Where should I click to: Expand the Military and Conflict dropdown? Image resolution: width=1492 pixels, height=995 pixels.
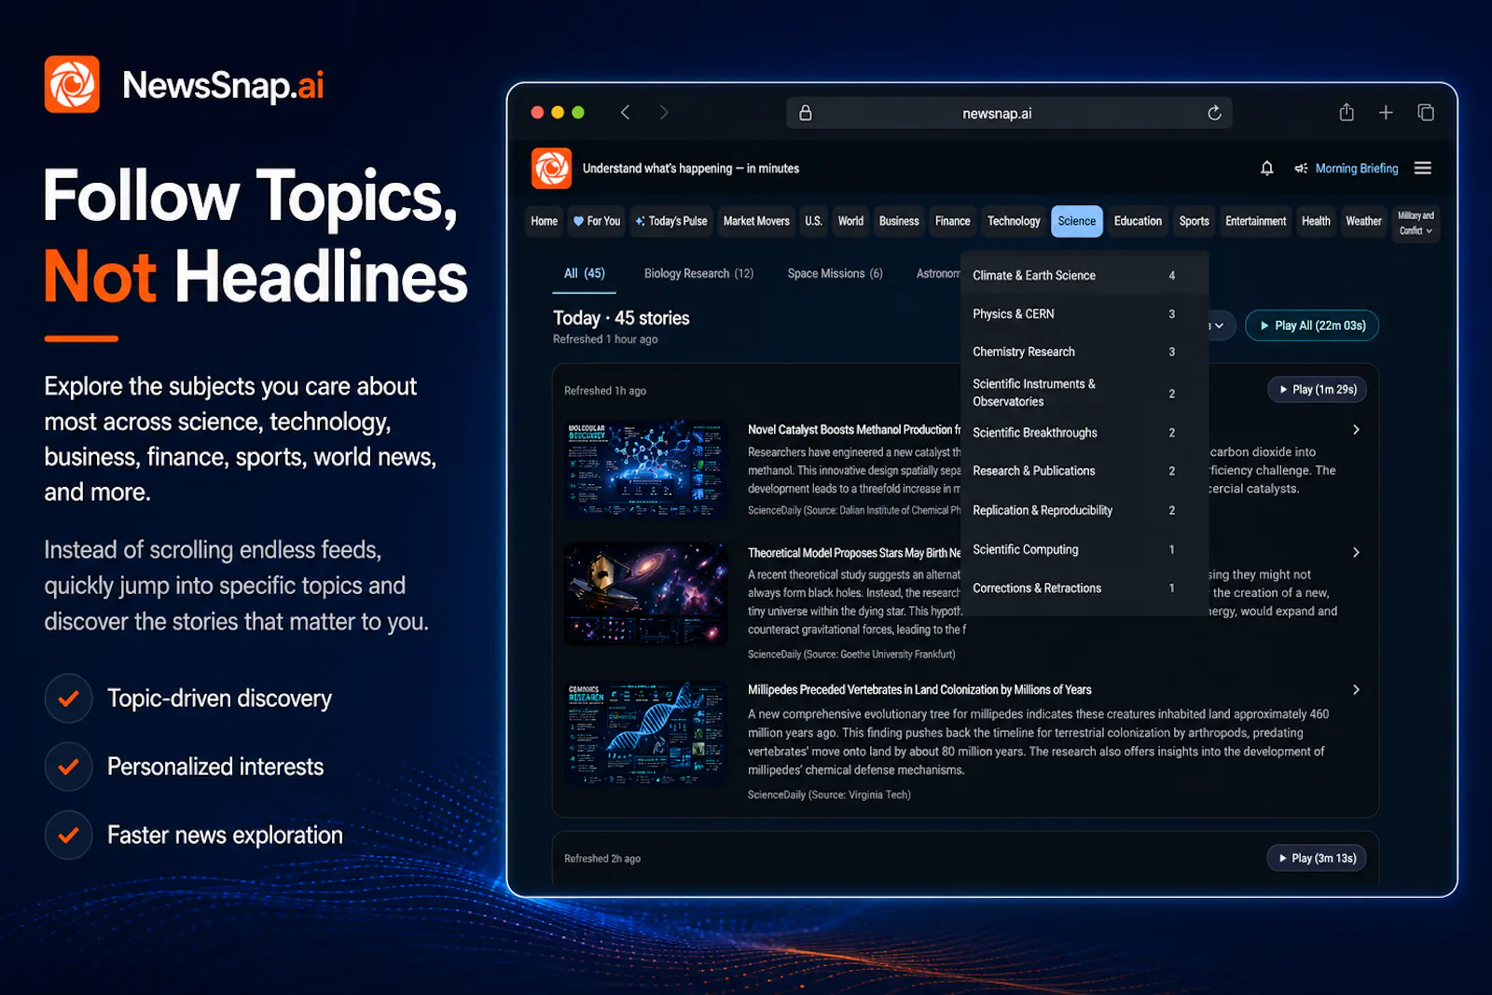coord(1416,223)
